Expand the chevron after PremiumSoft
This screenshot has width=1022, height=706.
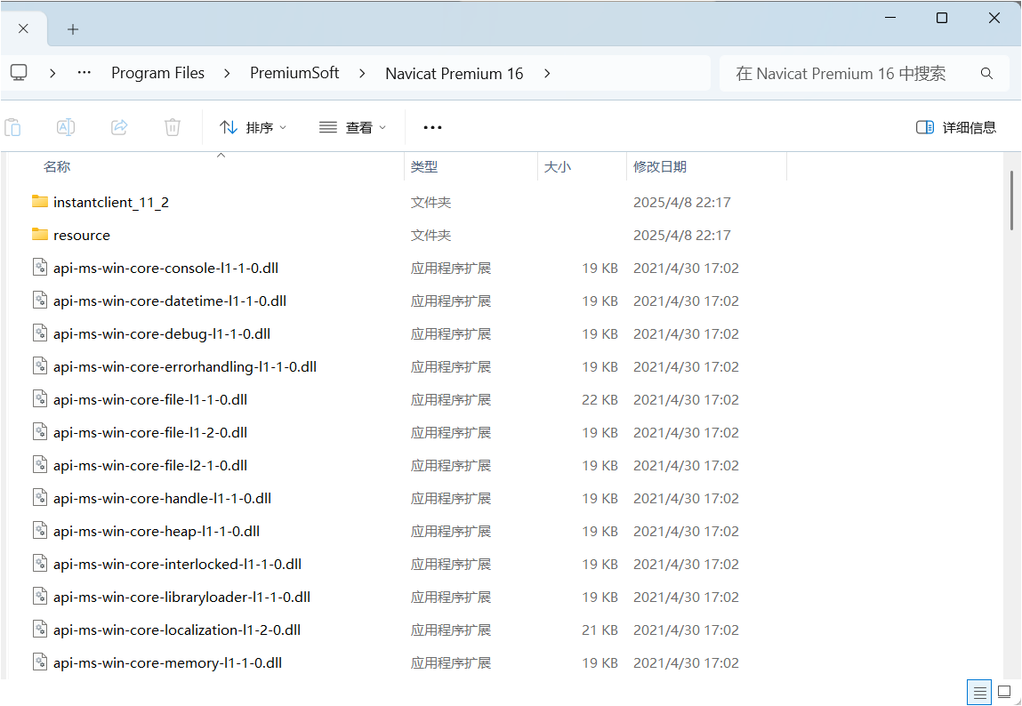click(362, 74)
